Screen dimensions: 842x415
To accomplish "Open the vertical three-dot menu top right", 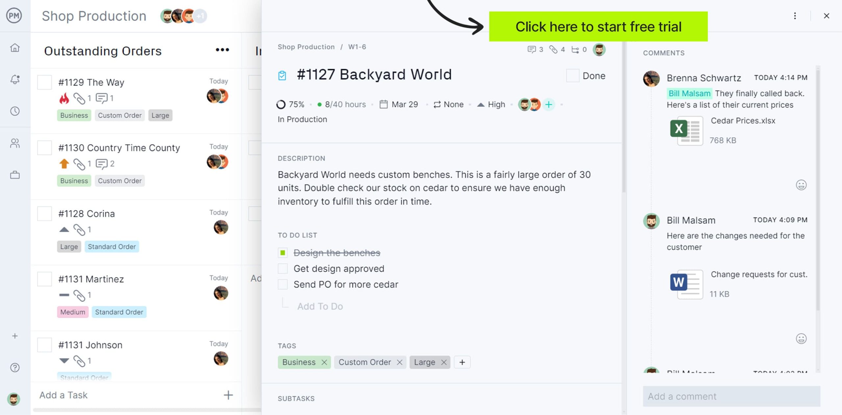I will (x=795, y=15).
